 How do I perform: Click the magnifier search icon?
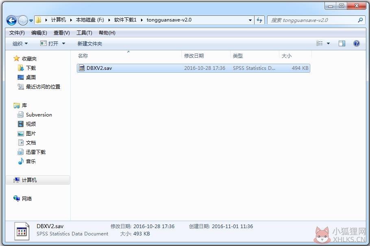click(x=360, y=20)
